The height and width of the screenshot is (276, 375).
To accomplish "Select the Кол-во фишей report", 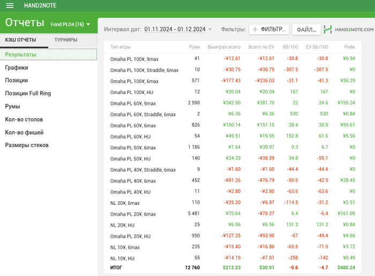I will pyautogui.click(x=24, y=132).
